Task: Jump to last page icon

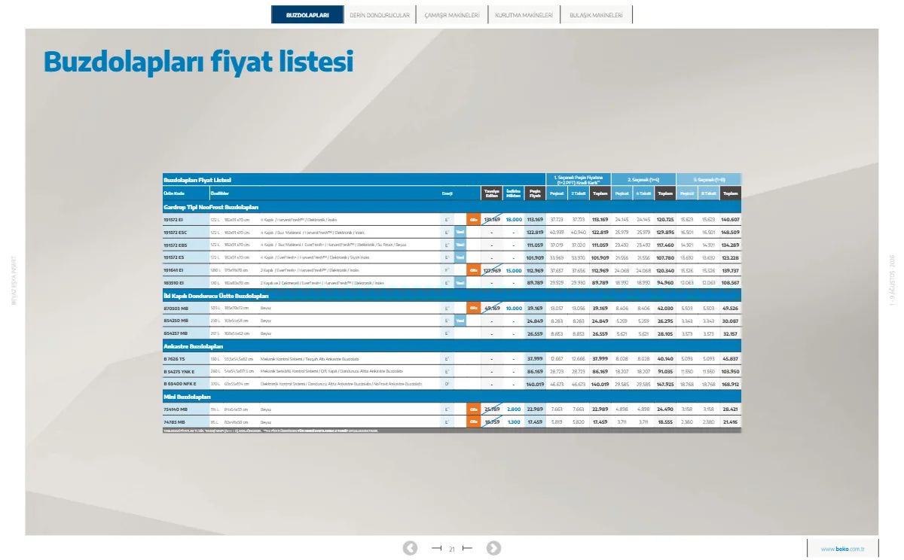Action: point(467,548)
